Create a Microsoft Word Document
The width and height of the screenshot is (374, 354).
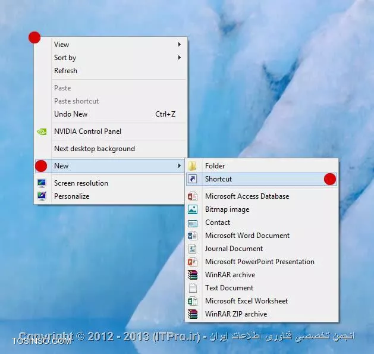coord(262,236)
